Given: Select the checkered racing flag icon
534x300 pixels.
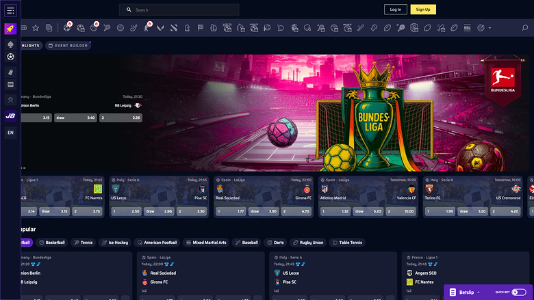Looking at the screenshot, I should (x=200, y=28).
